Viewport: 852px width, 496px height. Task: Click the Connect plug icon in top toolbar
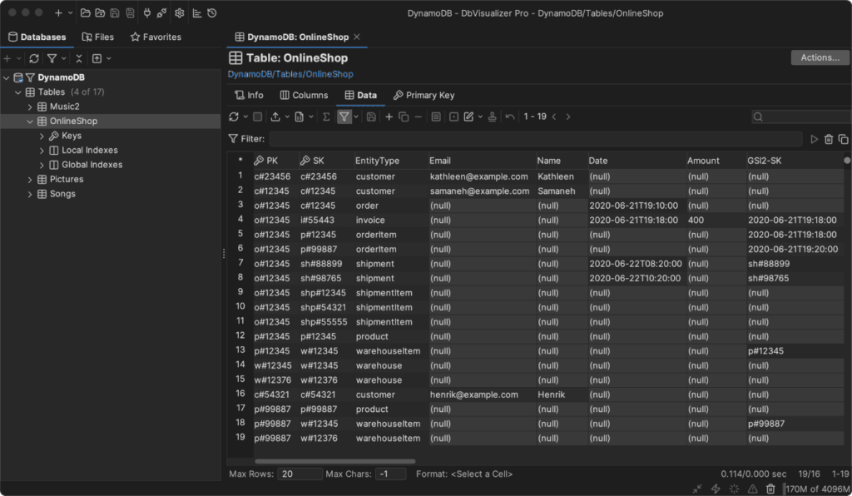click(147, 13)
